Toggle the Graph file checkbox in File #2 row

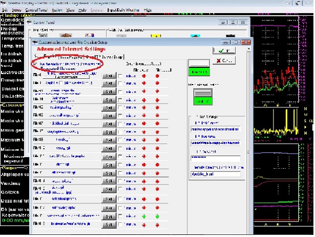point(61,83)
